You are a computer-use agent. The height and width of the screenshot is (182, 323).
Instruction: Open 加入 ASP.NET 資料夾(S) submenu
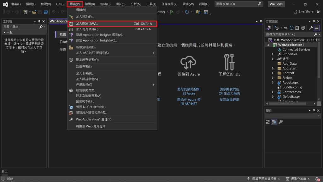[112, 53]
